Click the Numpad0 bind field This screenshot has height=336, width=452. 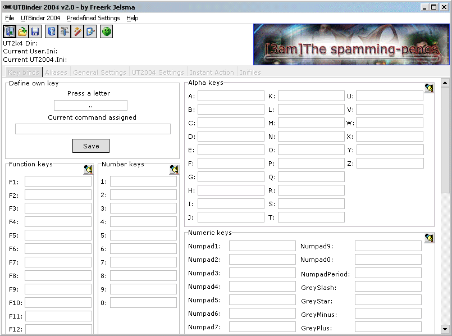pos(388,260)
